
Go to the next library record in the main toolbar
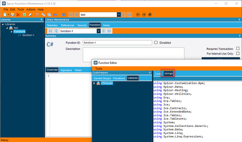[124, 15]
